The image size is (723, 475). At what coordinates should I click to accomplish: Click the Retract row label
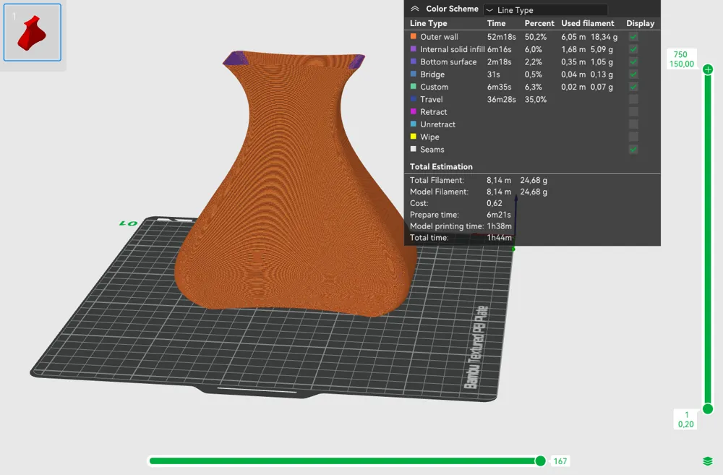[x=433, y=111]
